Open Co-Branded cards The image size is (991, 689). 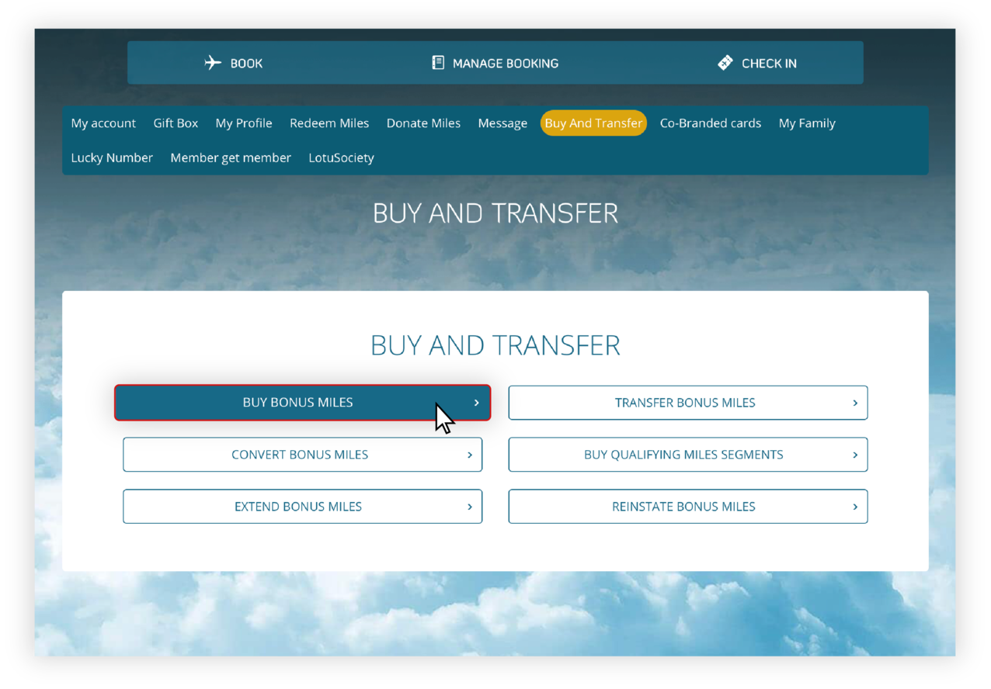pos(710,123)
